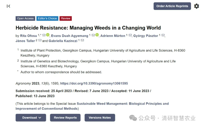This screenshot has height=126, width=205.
Task: Click the email icon next to Adrienn Márton
Action: coord(130,36)
